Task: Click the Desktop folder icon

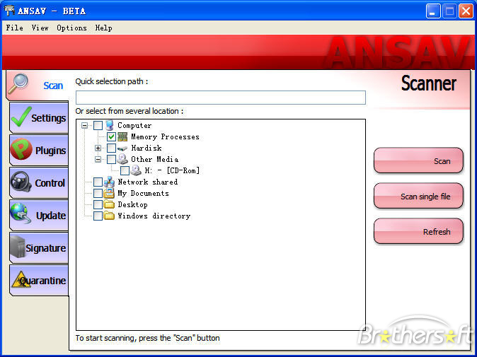Action: point(109,204)
